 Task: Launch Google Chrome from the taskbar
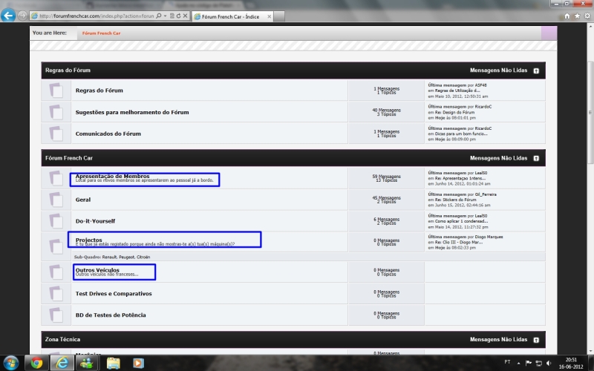click(x=36, y=364)
